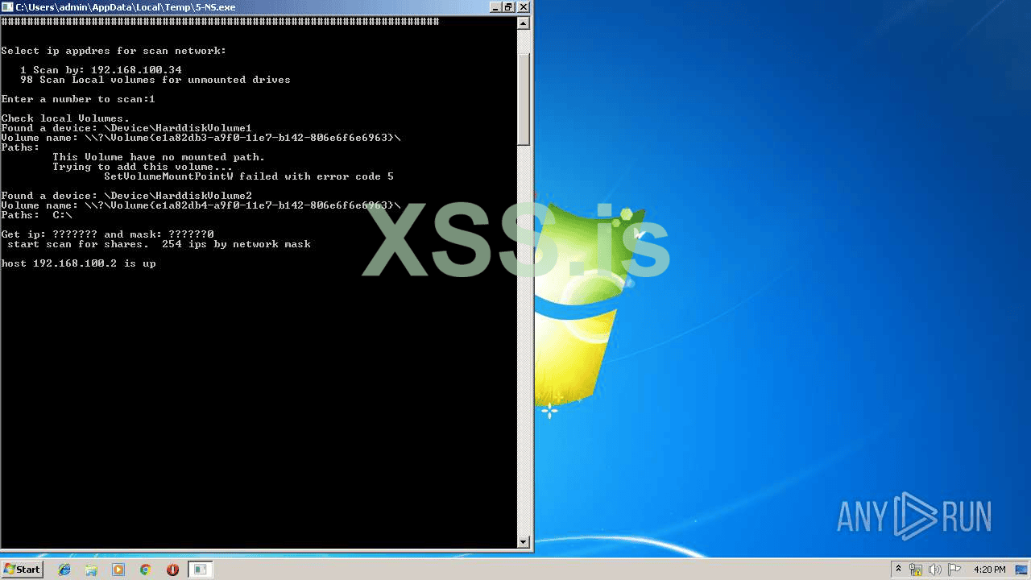Click volume name line containing "e1a82db3"
Viewport: 1031px width, 580px height.
tap(201, 138)
